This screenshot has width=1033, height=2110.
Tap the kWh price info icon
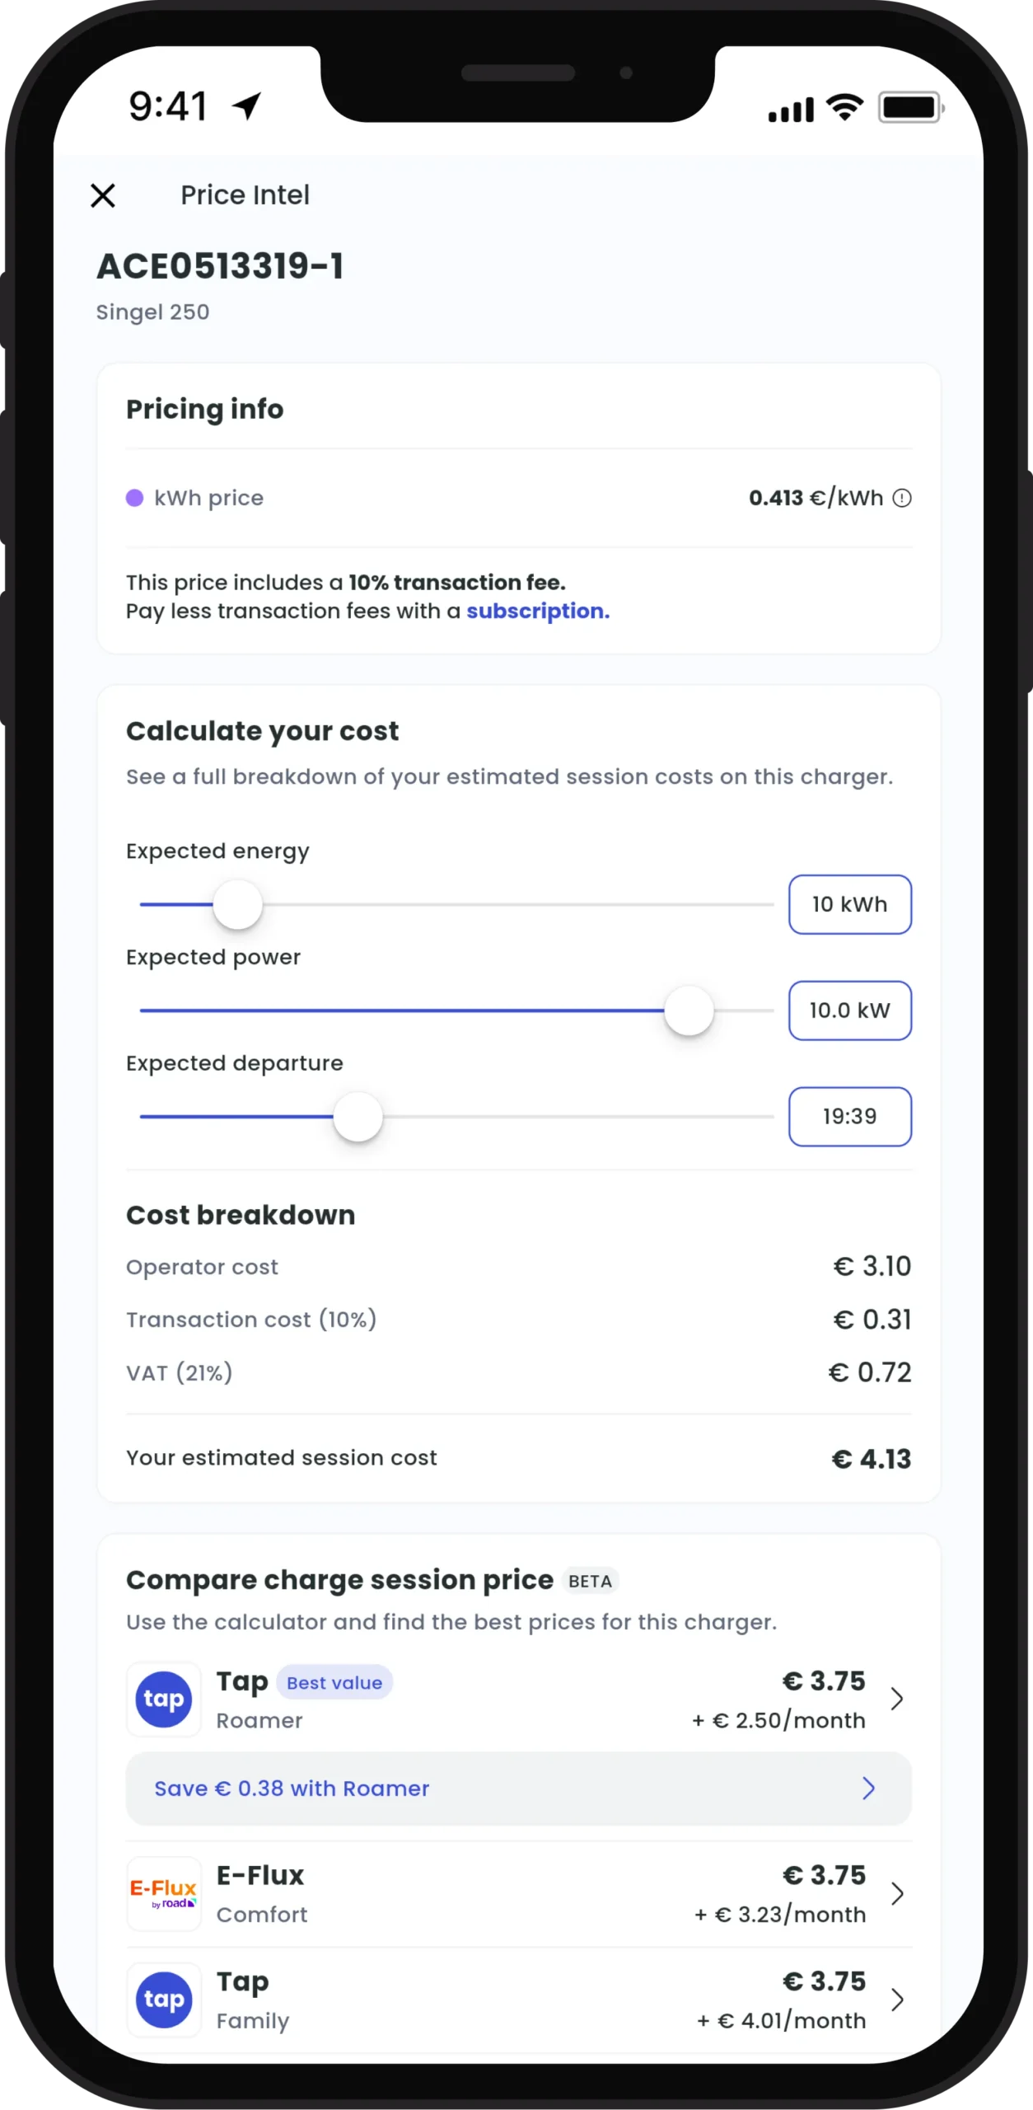pyautogui.click(x=903, y=498)
